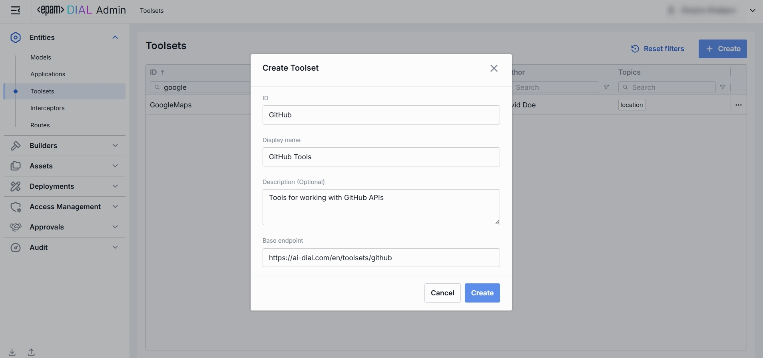The width and height of the screenshot is (763, 358).
Task: Click the Entities section icon
Action: click(16, 38)
